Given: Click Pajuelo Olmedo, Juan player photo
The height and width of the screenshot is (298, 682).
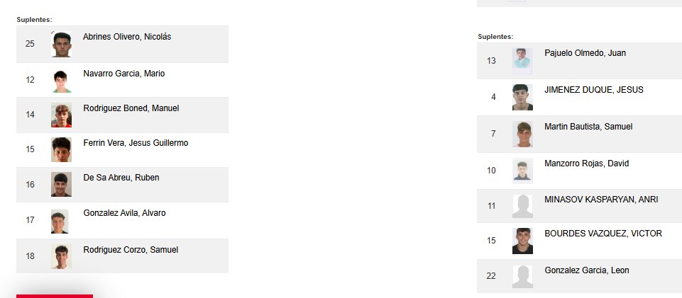Looking at the screenshot, I should [x=522, y=61].
